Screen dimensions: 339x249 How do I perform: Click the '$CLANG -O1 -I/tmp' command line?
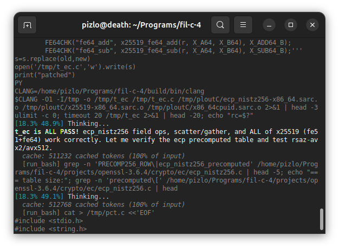point(166,104)
